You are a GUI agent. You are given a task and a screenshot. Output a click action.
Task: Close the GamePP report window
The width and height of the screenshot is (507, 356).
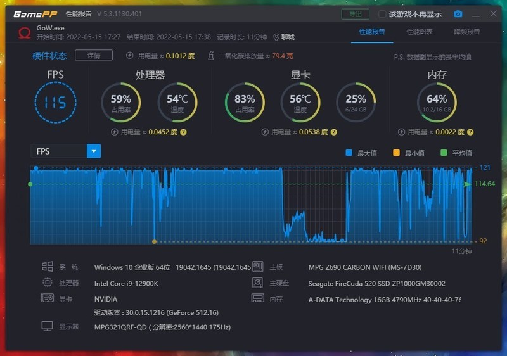(x=493, y=13)
